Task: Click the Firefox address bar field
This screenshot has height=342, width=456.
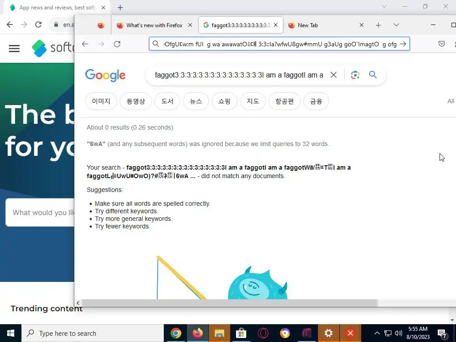Action: [x=280, y=44]
